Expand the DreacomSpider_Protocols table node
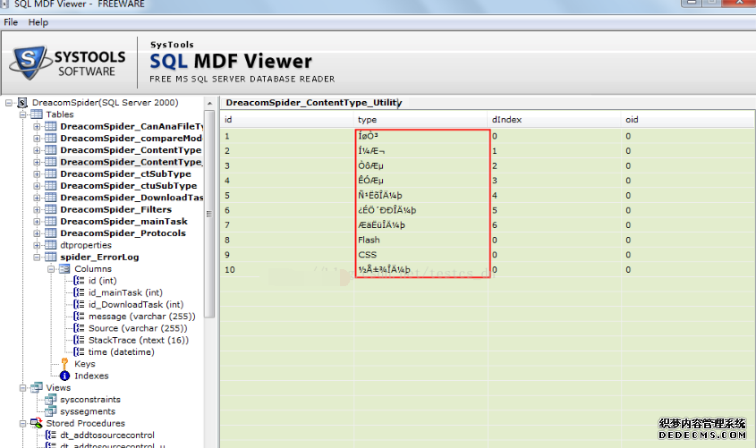This screenshot has width=756, height=448. (37, 233)
